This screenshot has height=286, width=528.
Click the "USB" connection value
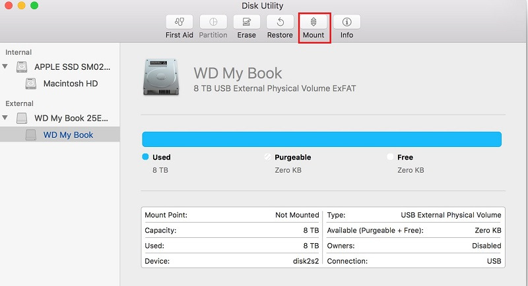(494, 261)
